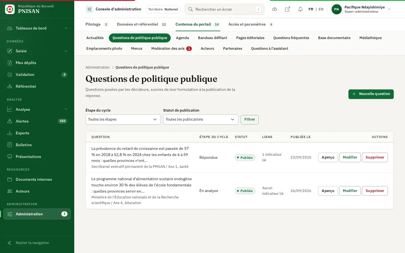Click the cloud upload icon in header

coord(275,9)
